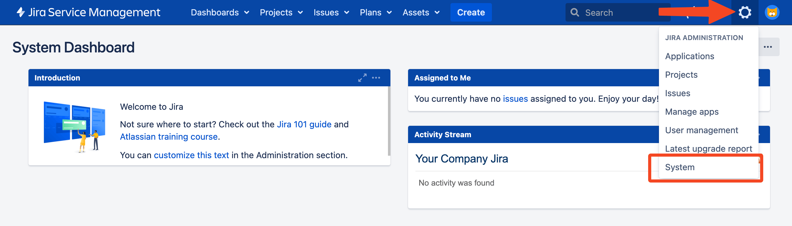Follow the customize this text link
The image size is (792, 226).
[x=192, y=155]
